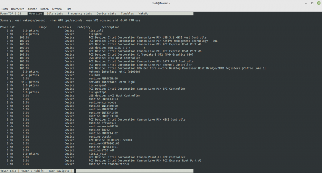Close the root@Tower terminal window
Viewport: 322px width, 173px height.
[x=319, y=3]
